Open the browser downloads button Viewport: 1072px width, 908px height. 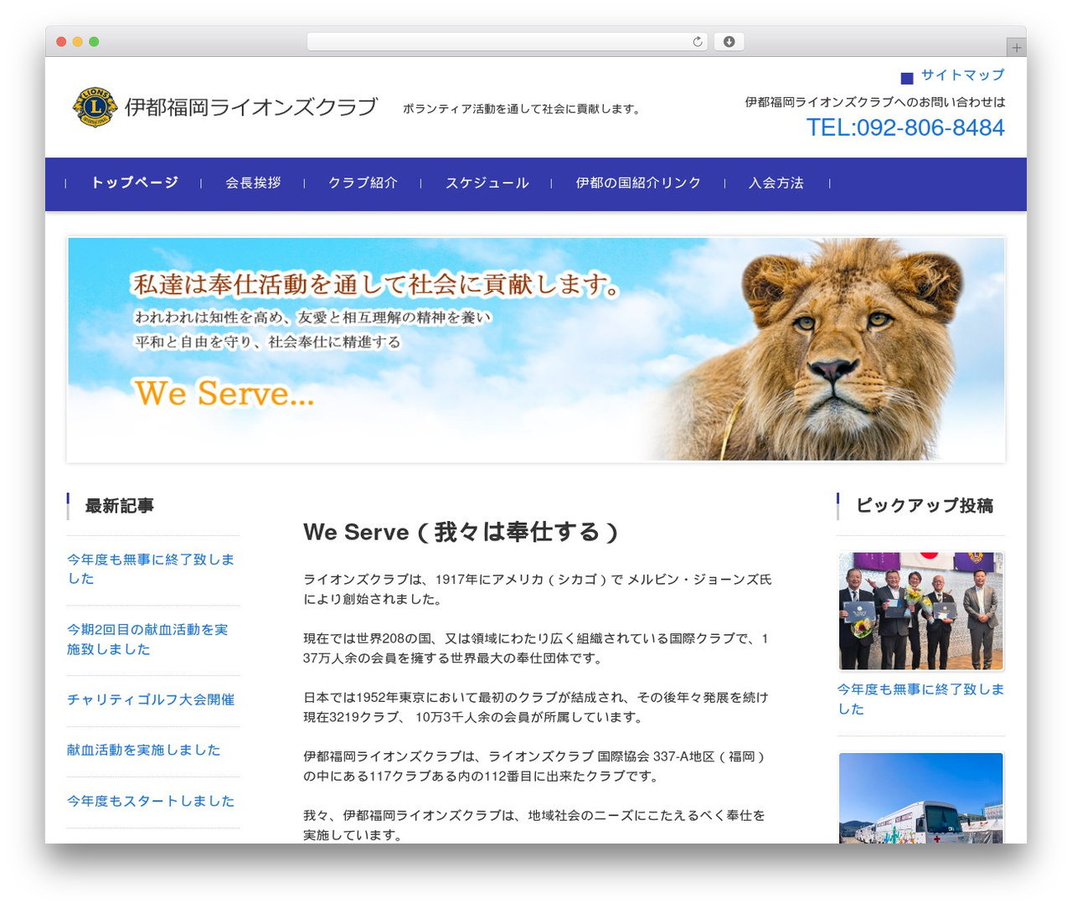(729, 42)
